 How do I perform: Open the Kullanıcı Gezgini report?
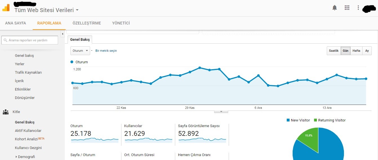coord(28,148)
